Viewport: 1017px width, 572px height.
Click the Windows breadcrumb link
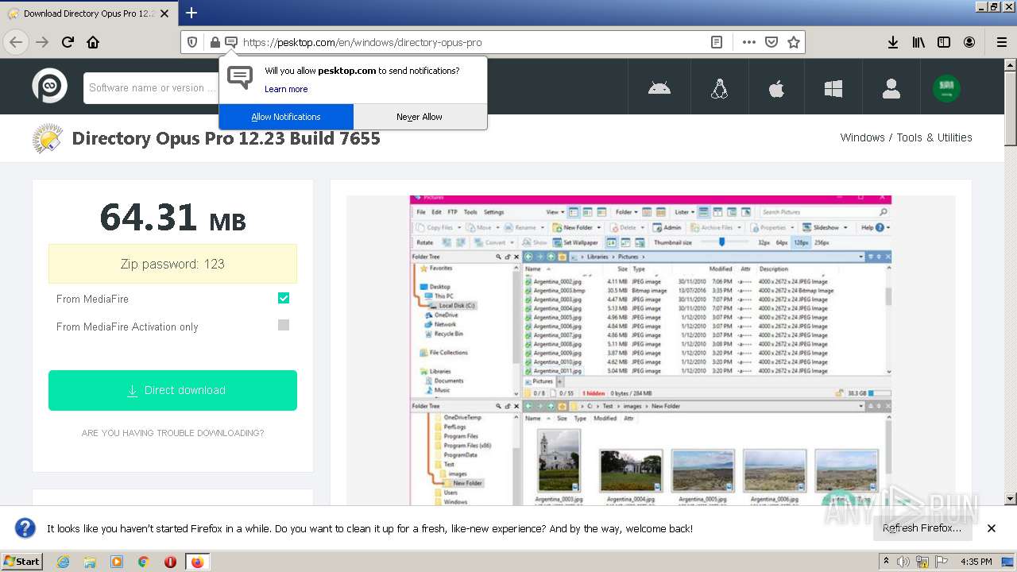coord(862,137)
